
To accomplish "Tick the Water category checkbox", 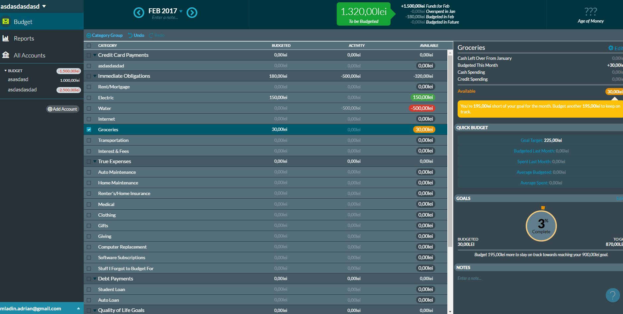I will 89,108.
